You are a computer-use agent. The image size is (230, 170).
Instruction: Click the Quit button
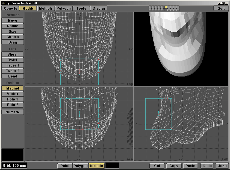(221, 8)
